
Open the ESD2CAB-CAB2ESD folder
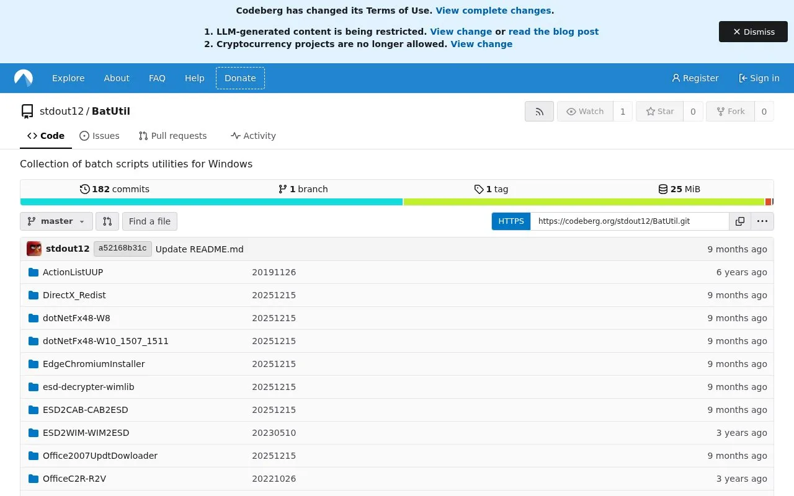[x=85, y=410]
